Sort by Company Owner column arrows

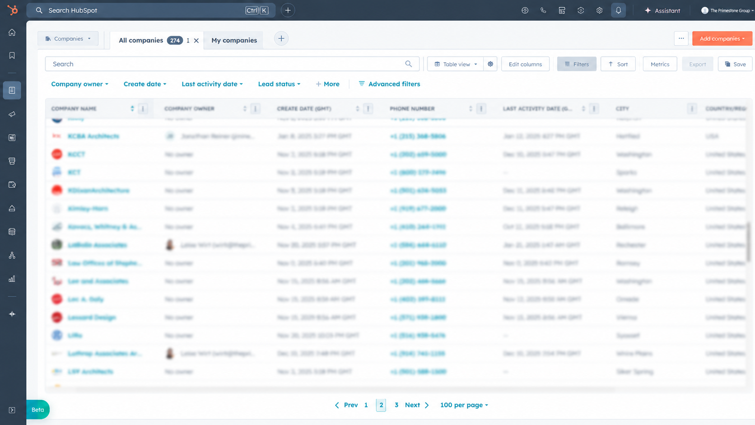click(x=245, y=108)
